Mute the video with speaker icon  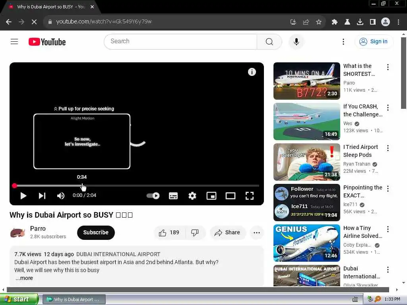coord(60,196)
